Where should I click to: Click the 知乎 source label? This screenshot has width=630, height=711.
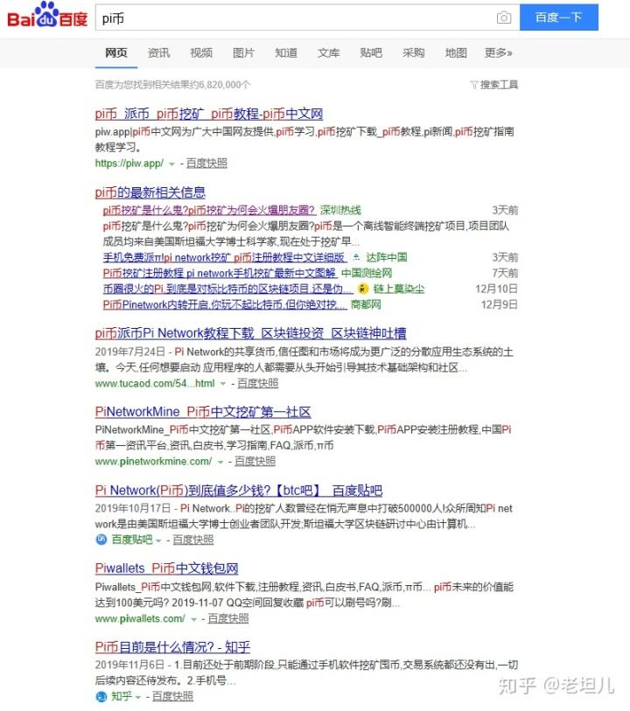122,696
